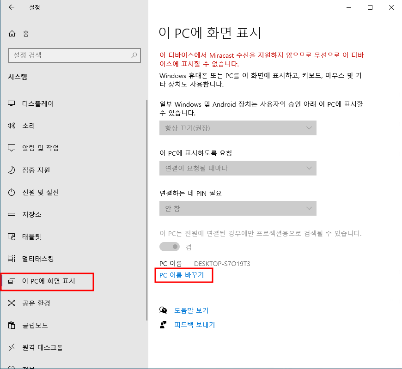Click the Home icon in the sidebar
The width and height of the screenshot is (402, 369).
[12, 34]
